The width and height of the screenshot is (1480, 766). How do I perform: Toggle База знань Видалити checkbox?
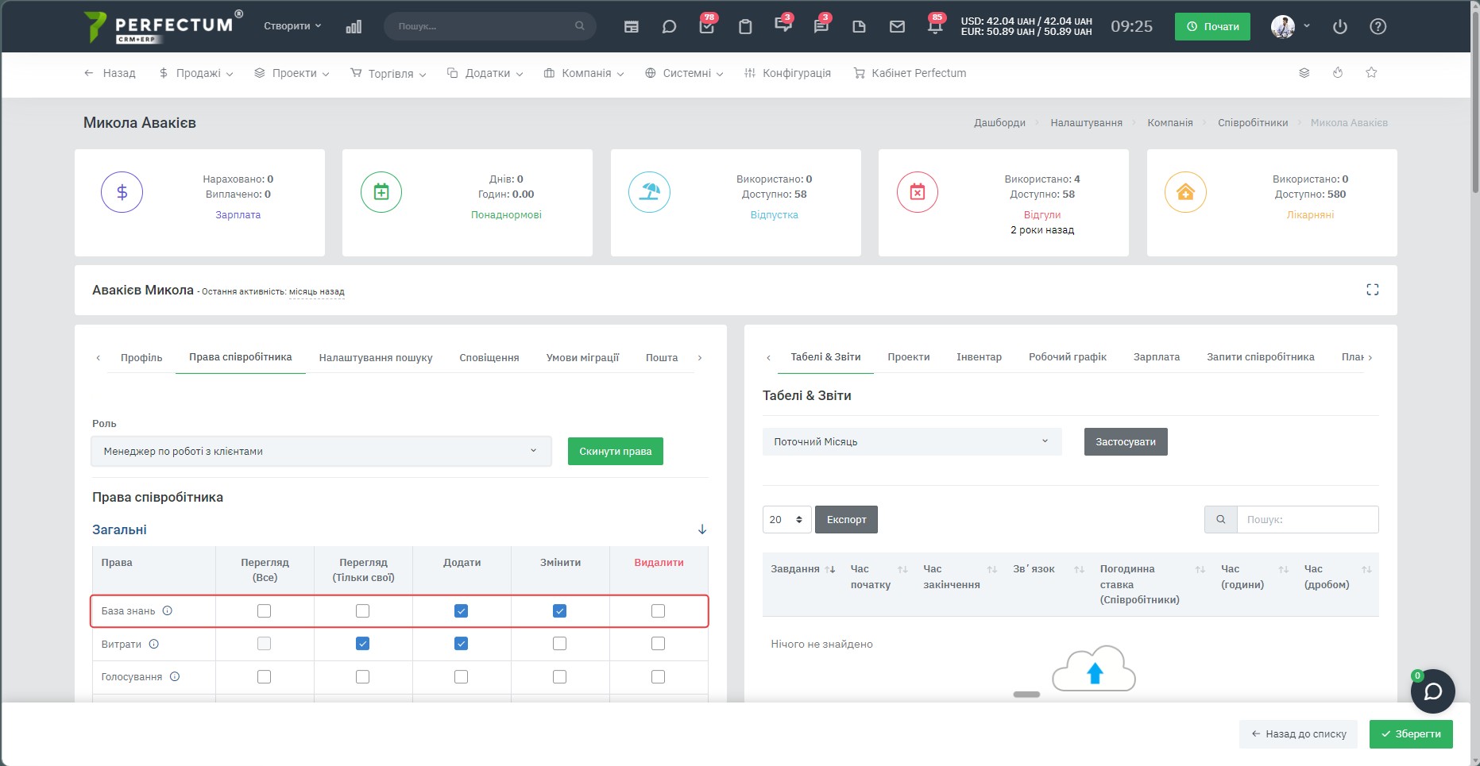point(658,610)
